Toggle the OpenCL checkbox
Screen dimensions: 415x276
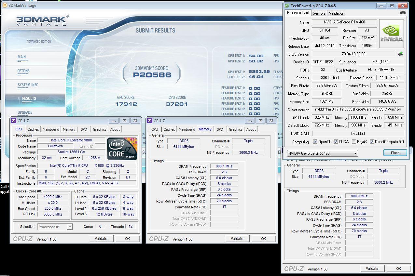315,142
